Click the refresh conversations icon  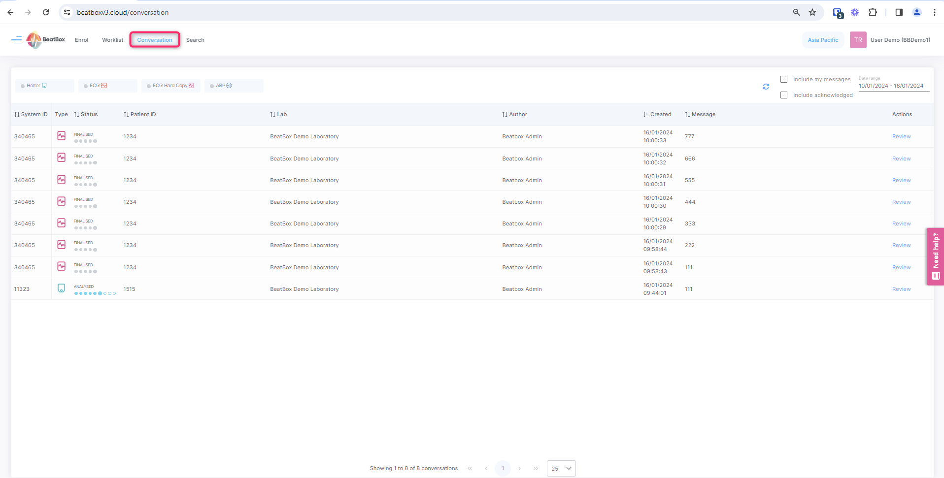click(x=766, y=87)
